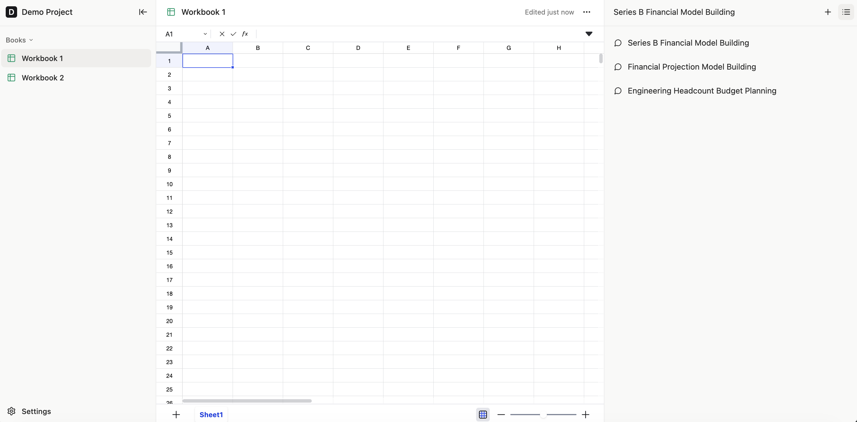Confirm cell entry with the checkmark

233,34
